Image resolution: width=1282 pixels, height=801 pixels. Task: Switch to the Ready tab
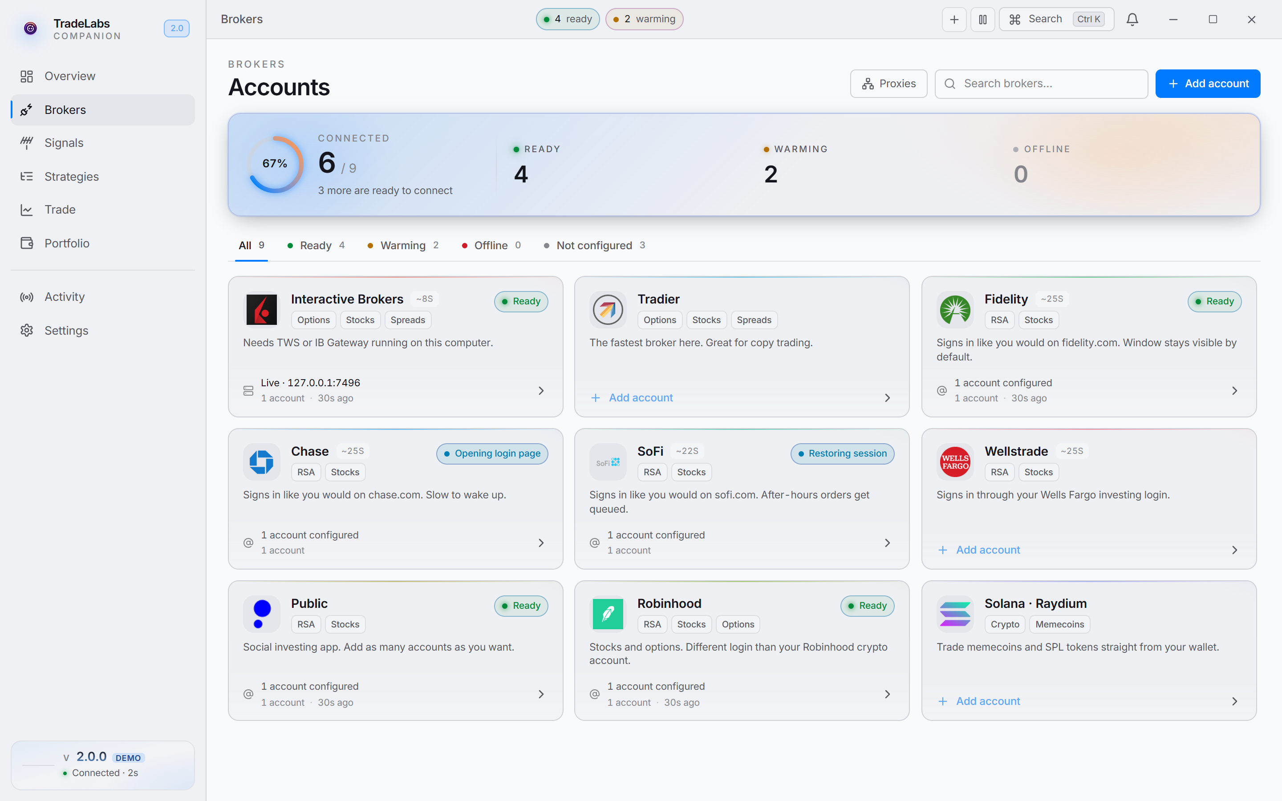[316, 245]
